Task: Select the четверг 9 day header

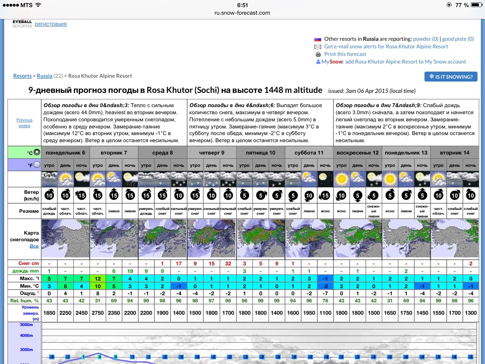Action: point(212,153)
